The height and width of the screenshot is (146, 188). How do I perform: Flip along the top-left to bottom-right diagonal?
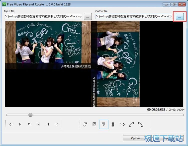tap(141, 124)
